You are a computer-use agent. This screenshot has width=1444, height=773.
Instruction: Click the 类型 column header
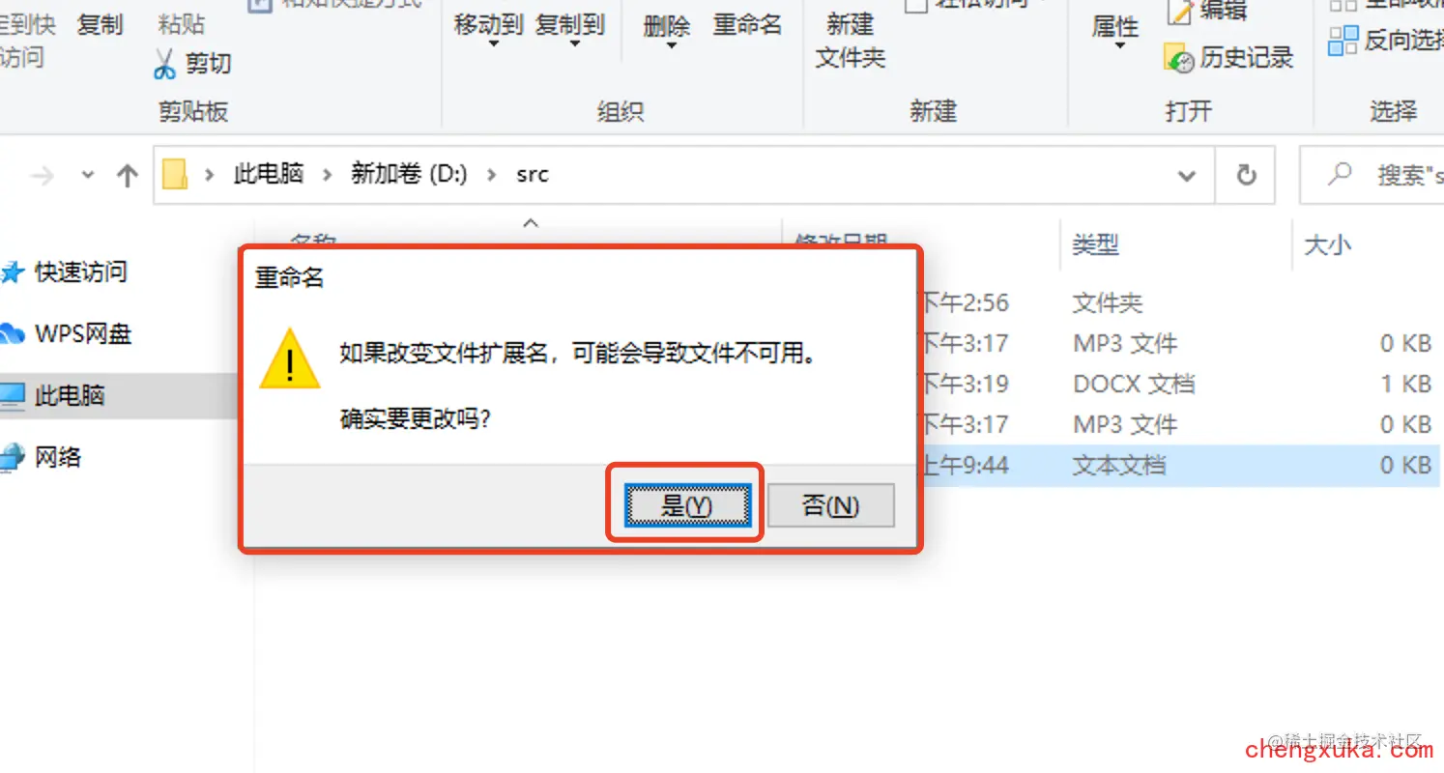pyautogui.click(x=1095, y=245)
